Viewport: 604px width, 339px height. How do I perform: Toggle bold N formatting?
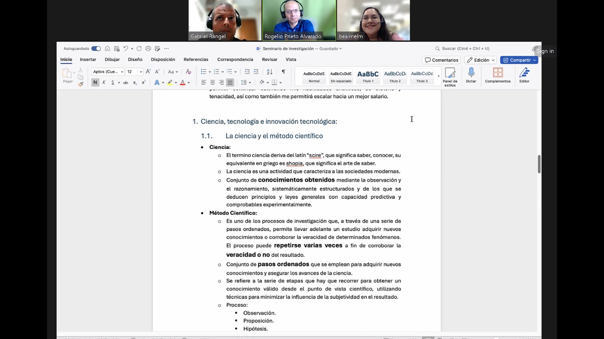95,83
